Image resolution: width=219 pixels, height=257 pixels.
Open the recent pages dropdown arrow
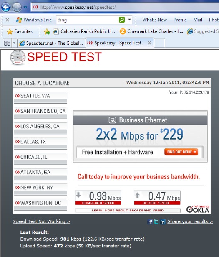[x=25, y=7]
